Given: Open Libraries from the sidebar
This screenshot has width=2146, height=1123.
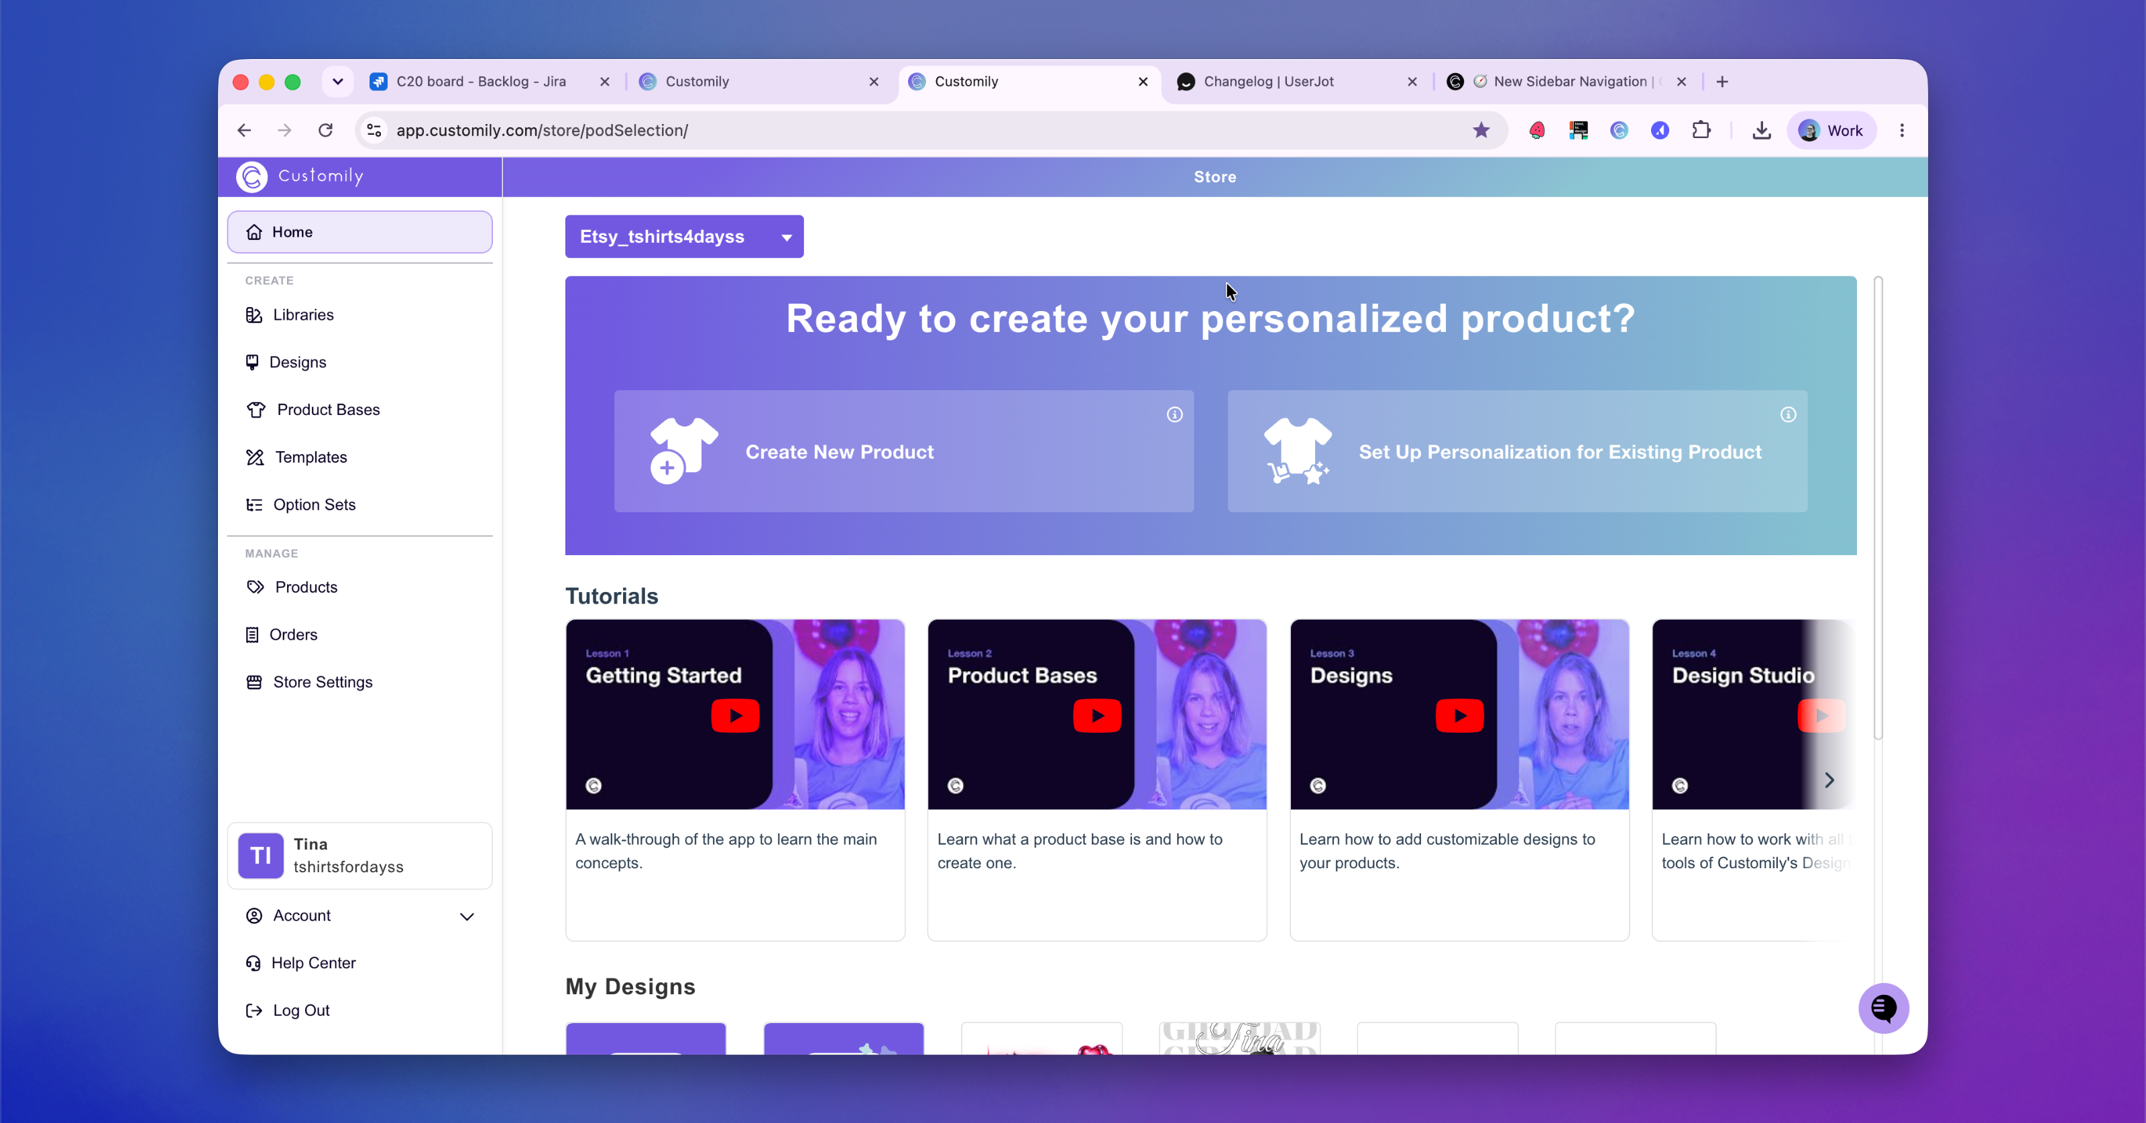Looking at the screenshot, I should coord(360,315).
